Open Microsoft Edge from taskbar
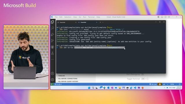The image size is (185, 104). [x=104, y=88]
